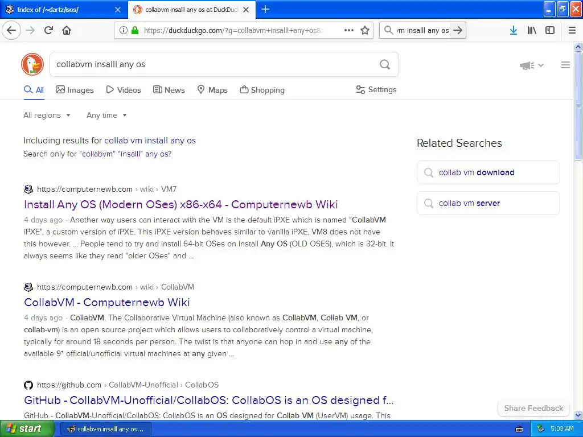Switch to Videos results
583x437 pixels.
[x=124, y=90]
